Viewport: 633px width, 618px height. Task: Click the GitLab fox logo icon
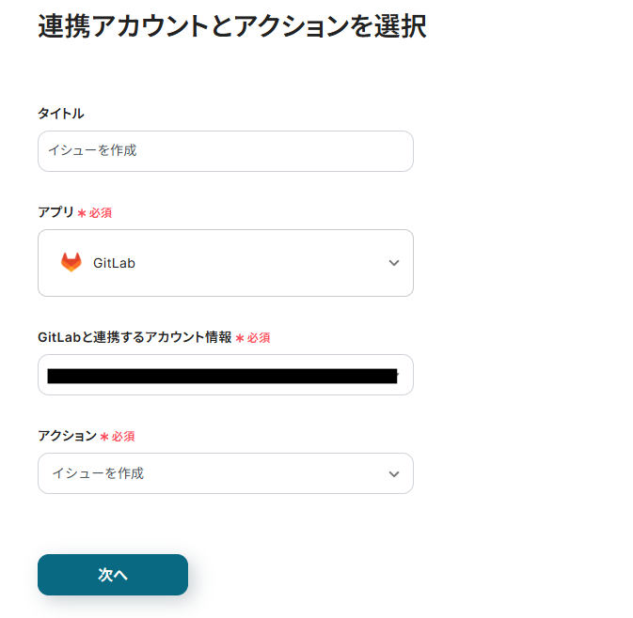[x=71, y=263]
